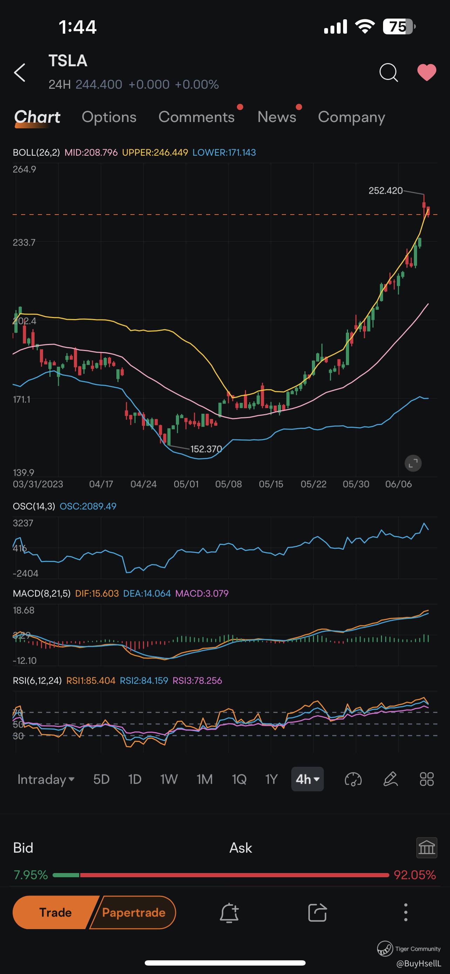Tap the 1:44 clock in status bar
This screenshot has width=450, height=974.
(77, 27)
